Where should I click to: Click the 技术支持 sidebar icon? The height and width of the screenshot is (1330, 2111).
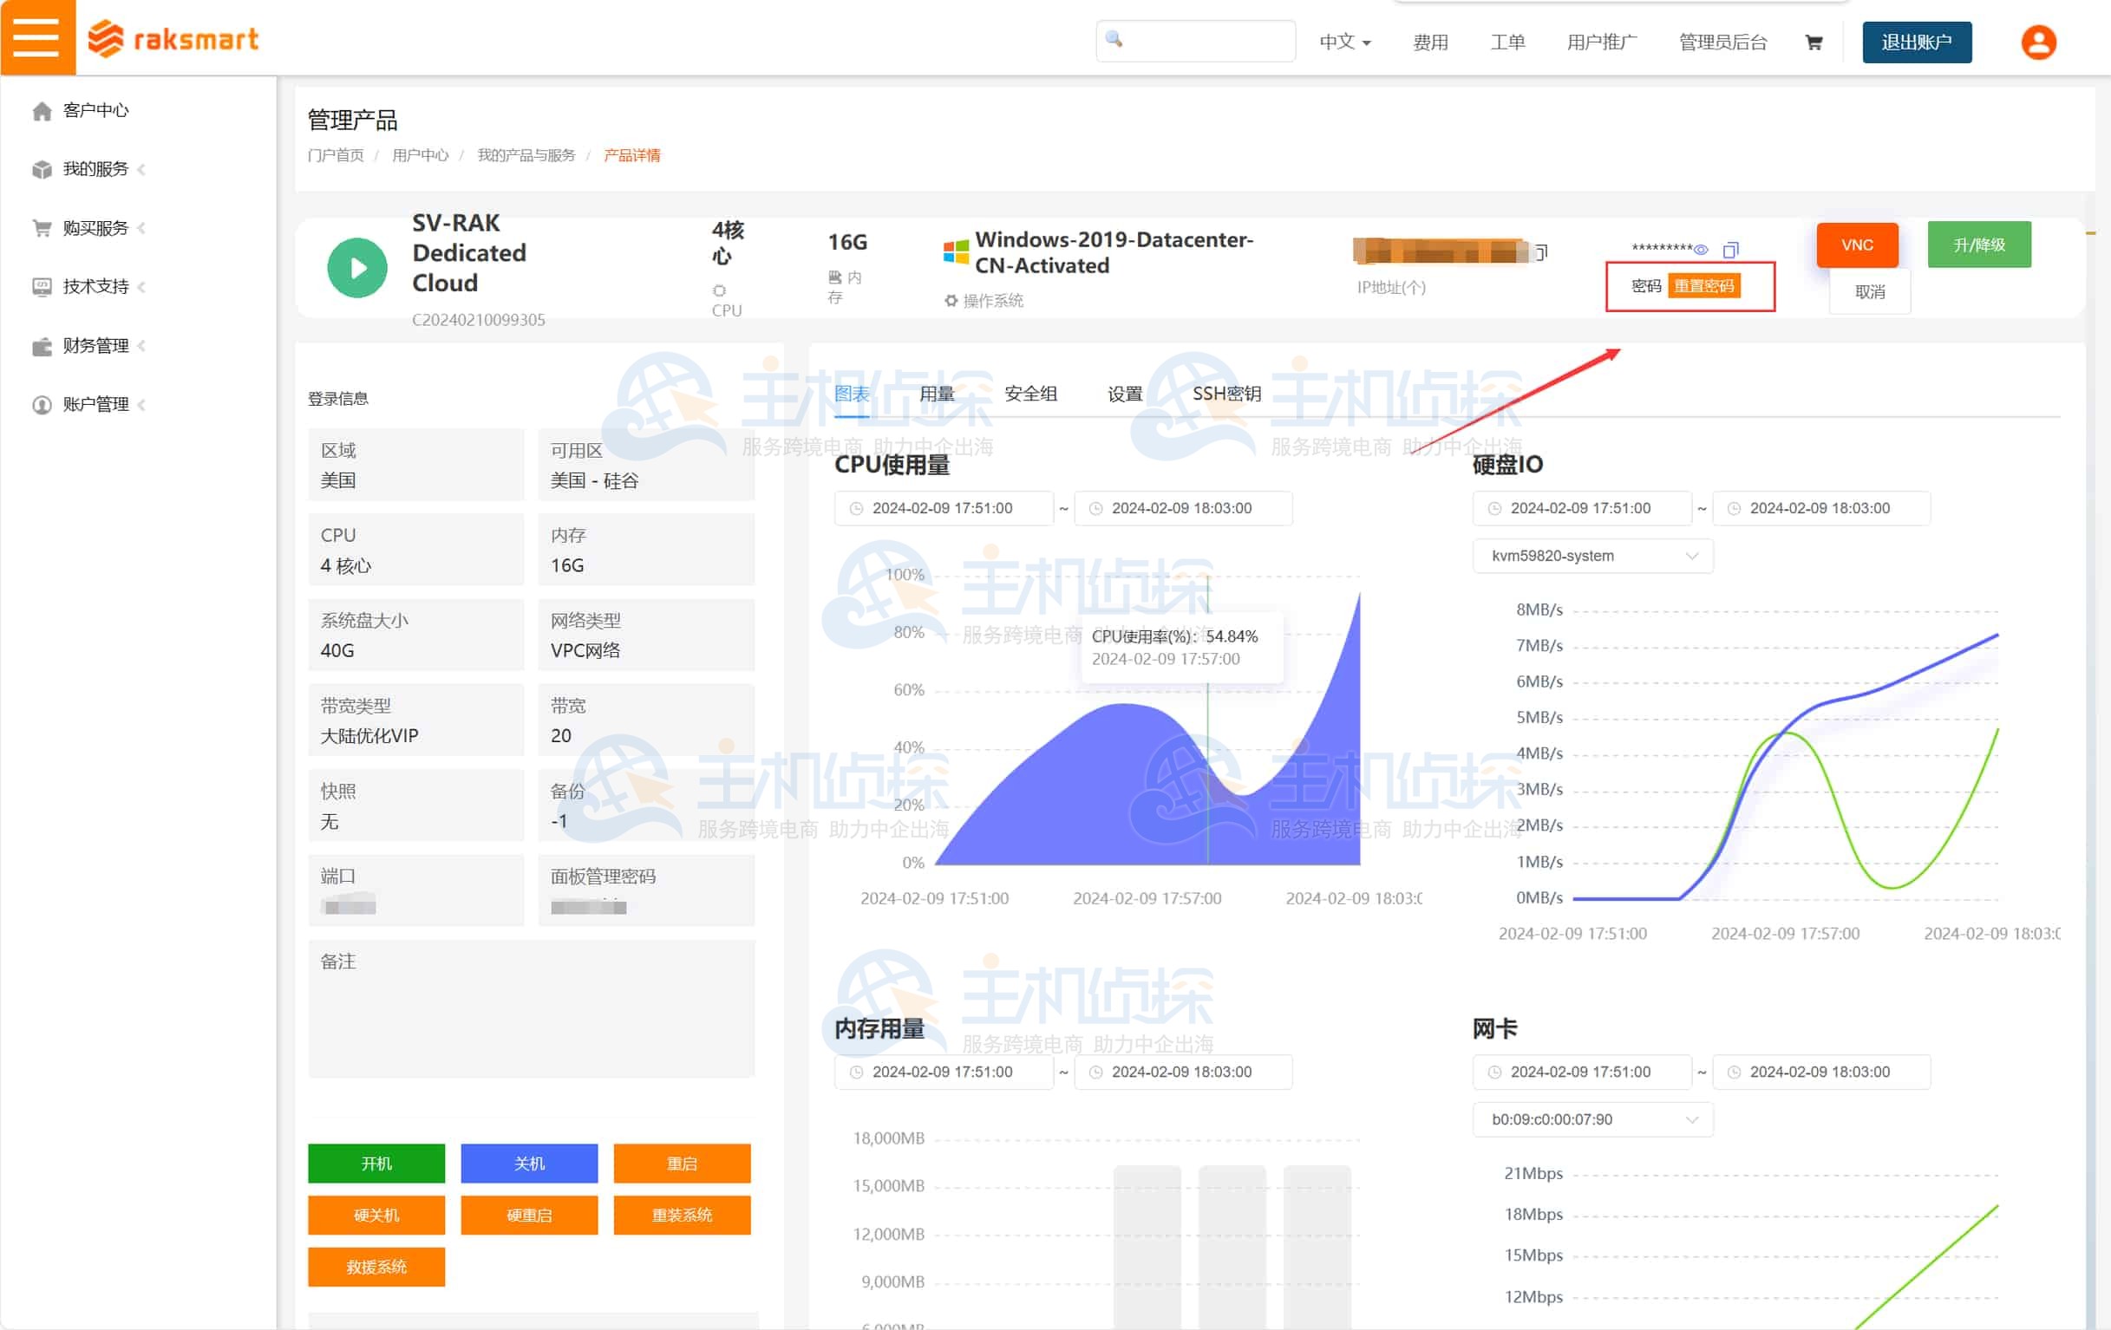(x=42, y=286)
